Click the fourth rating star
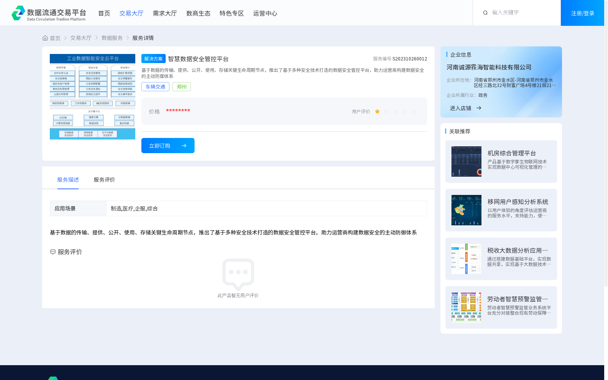Image resolution: width=608 pixels, height=380 pixels. pos(405,111)
